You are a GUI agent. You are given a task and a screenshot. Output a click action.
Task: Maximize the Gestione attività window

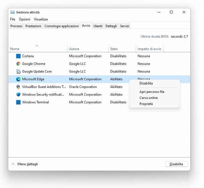pos(171,12)
